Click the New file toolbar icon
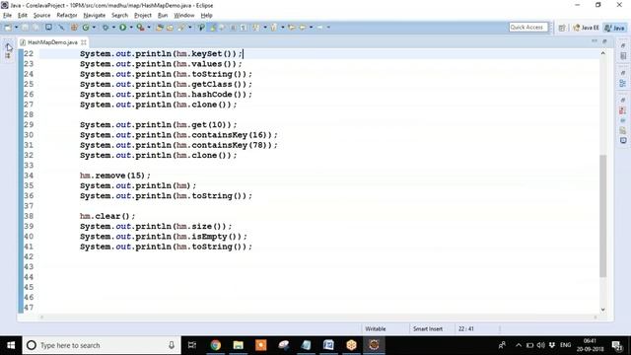 point(7,28)
